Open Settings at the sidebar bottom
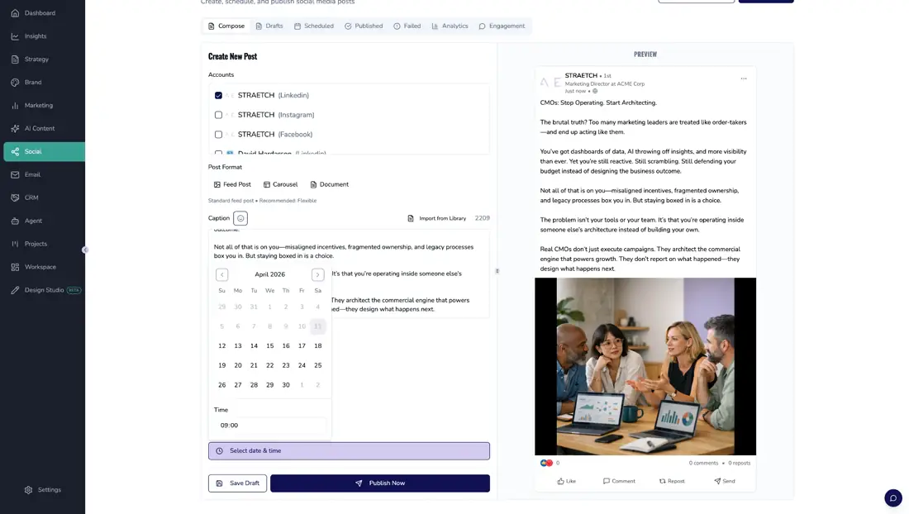This screenshot has width=909, height=514. pyautogui.click(x=42, y=490)
